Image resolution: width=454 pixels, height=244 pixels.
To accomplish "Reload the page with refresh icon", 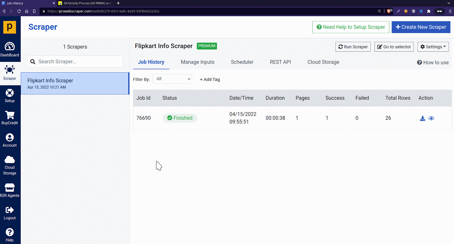I will [x=19, y=11].
